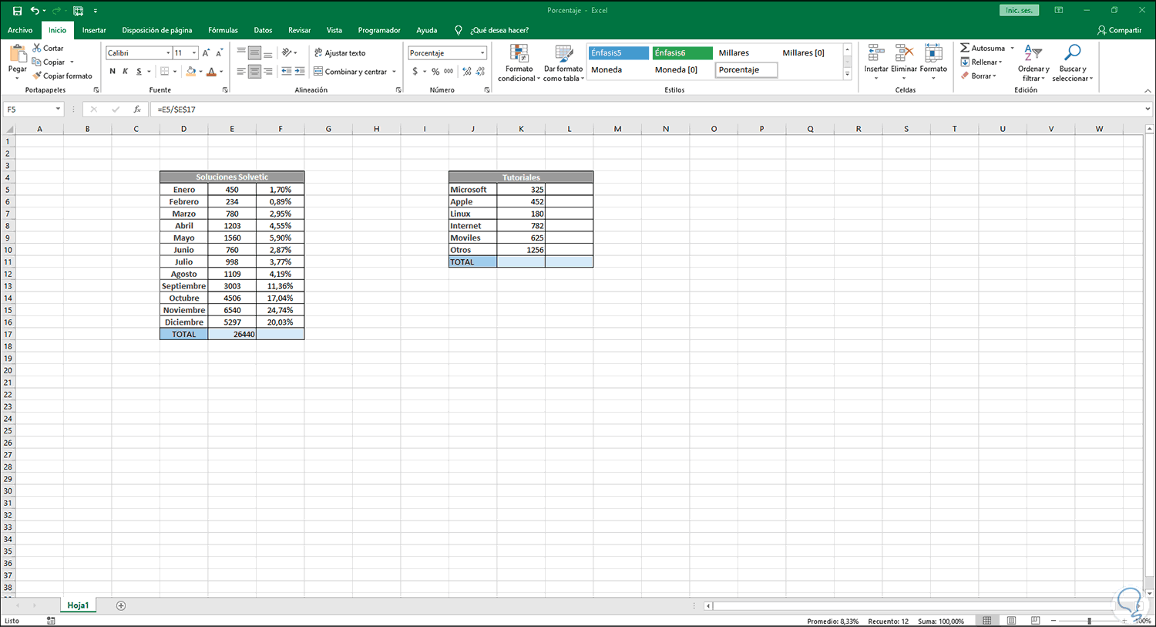The width and height of the screenshot is (1156, 627).
Task: Open Buscar y seleccionar
Action: [x=1072, y=63]
